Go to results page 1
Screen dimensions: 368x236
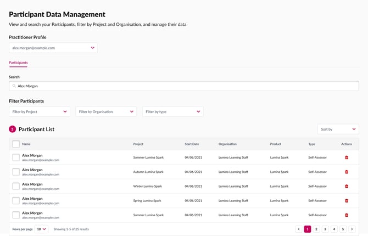pyautogui.click(x=308, y=229)
